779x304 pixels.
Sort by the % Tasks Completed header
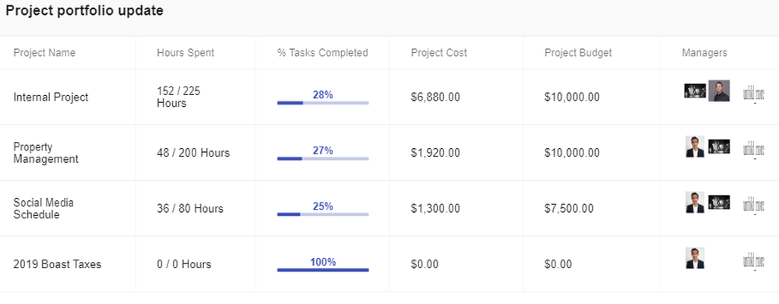pyautogui.click(x=323, y=53)
